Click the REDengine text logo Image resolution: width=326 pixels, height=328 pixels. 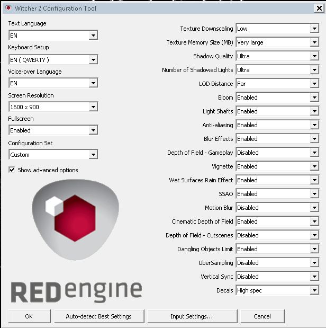(x=77, y=292)
